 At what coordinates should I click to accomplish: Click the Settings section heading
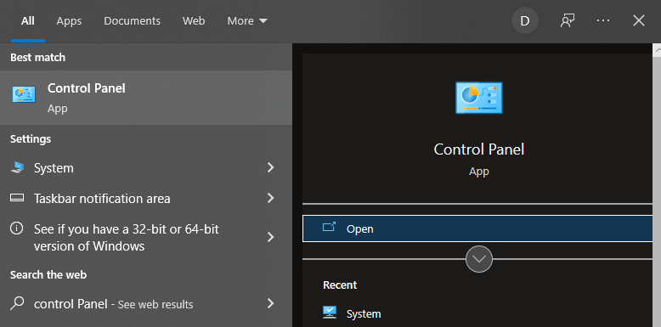pyautogui.click(x=31, y=139)
